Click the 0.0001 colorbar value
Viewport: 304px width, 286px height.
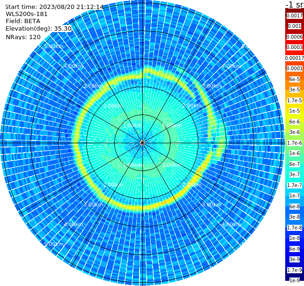pyautogui.click(x=295, y=68)
